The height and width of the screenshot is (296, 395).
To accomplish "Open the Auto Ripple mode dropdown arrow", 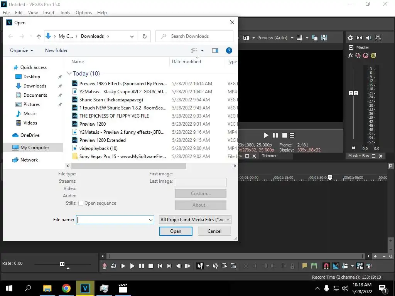I will [352, 266].
